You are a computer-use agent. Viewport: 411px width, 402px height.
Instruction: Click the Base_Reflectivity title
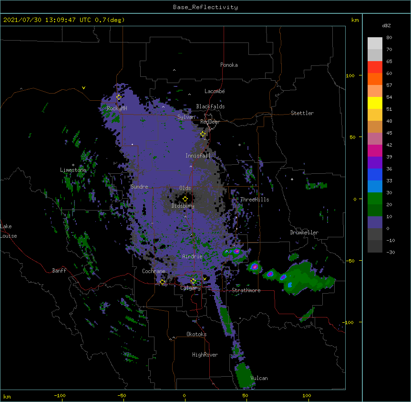(x=205, y=7)
